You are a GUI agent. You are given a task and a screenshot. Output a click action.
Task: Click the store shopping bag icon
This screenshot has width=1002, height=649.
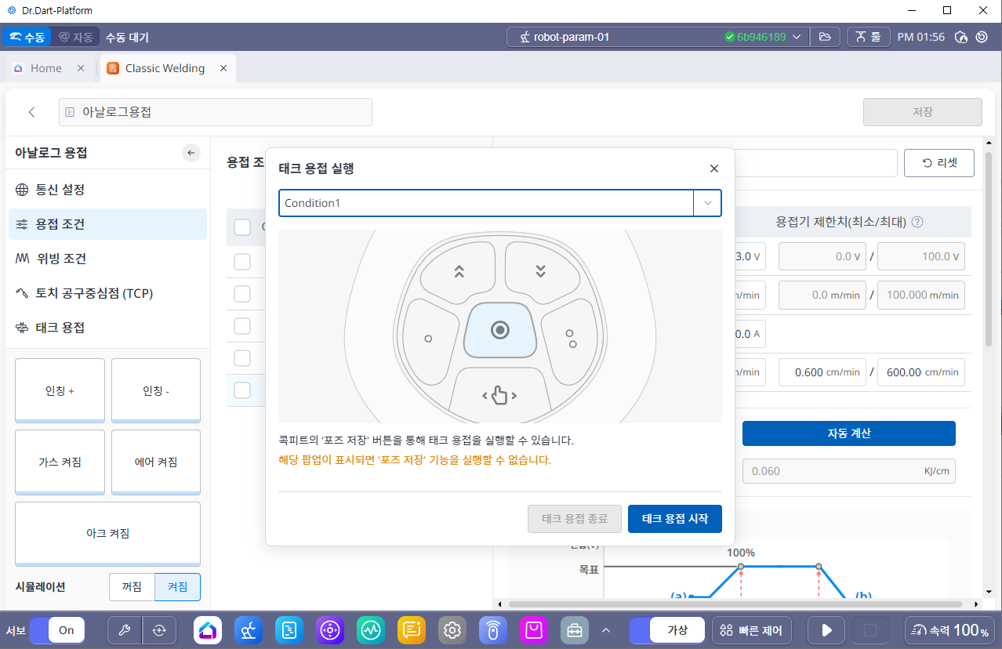click(x=534, y=630)
